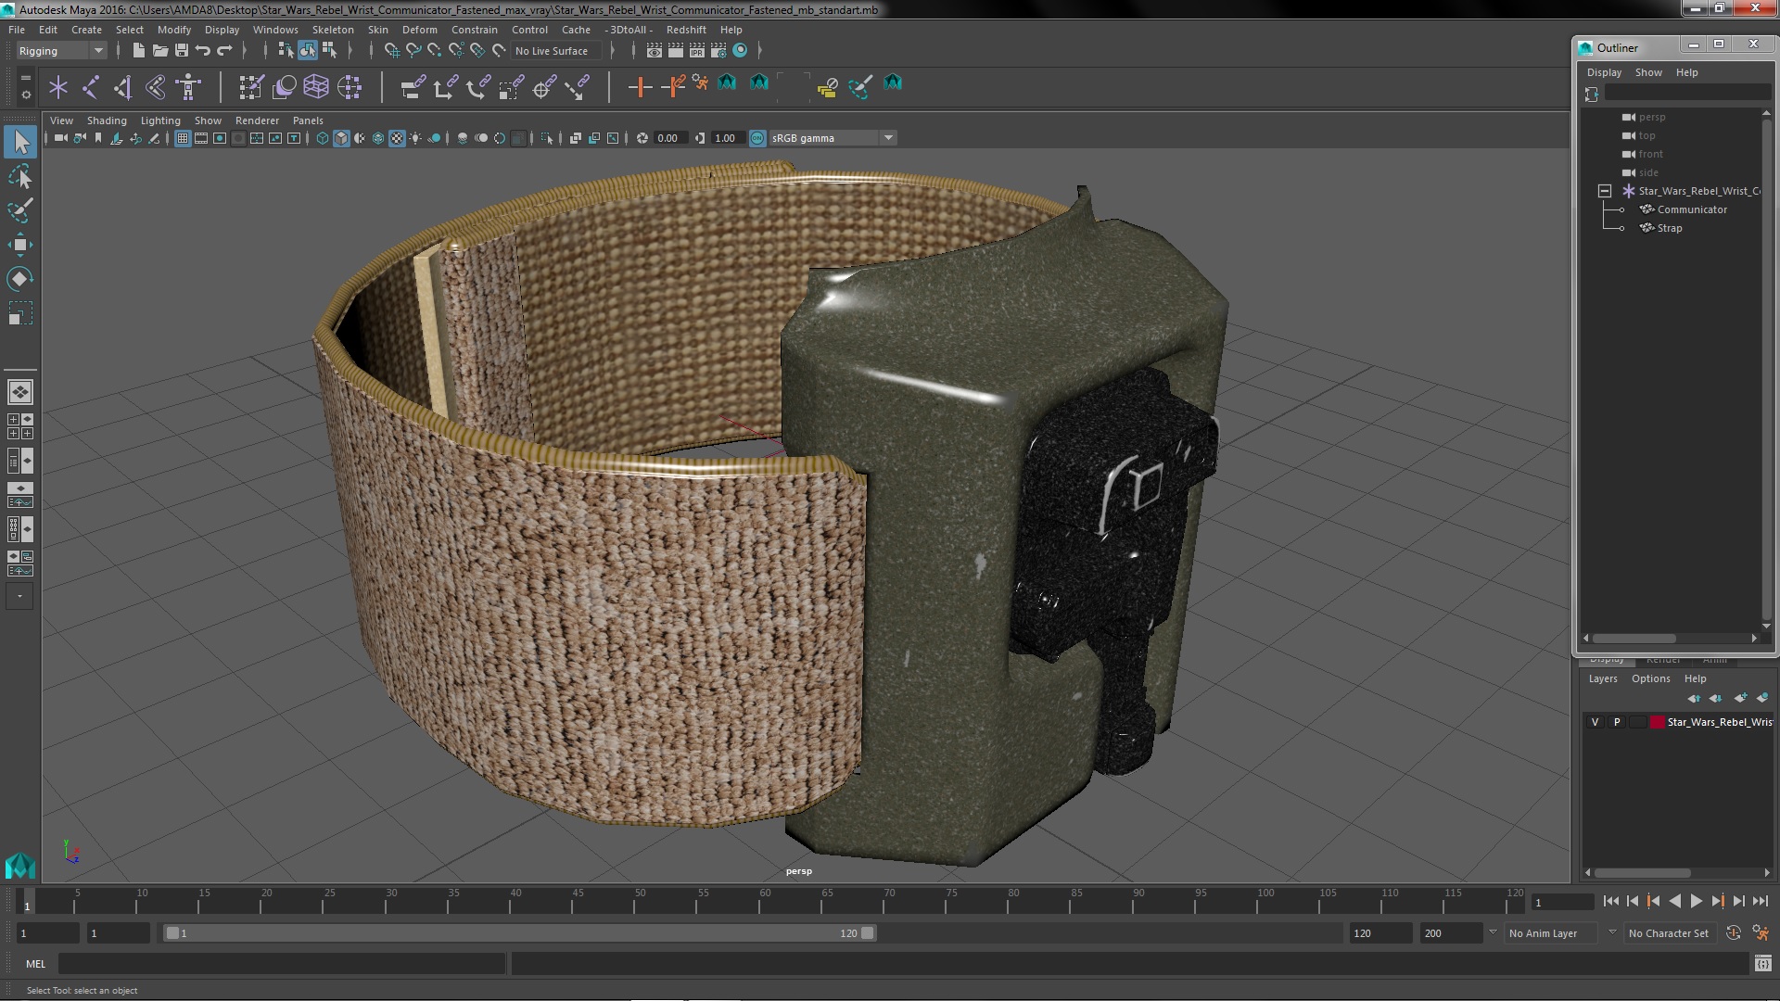Click the single perspective layout icon
Viewport: 1780px width, 1001px height.
(x=19, y=392)
